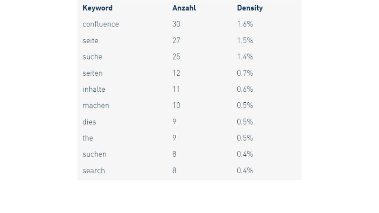This screenshot has height=213, width=379.
Task: Click the Anzahl column header
Action: pos(184,8)
